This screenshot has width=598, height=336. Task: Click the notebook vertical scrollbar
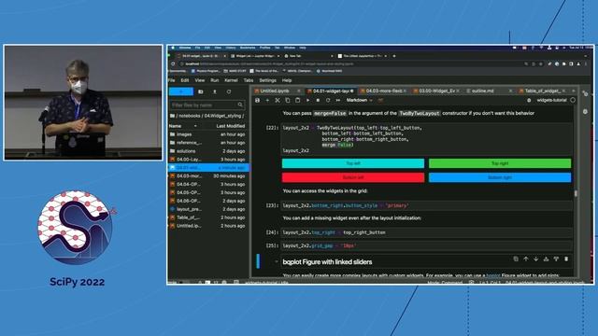point(576,192)
